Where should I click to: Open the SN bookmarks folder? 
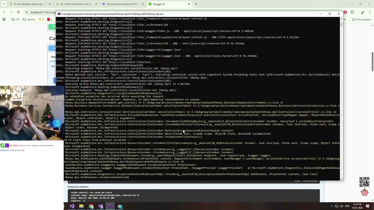click(15, 20)
